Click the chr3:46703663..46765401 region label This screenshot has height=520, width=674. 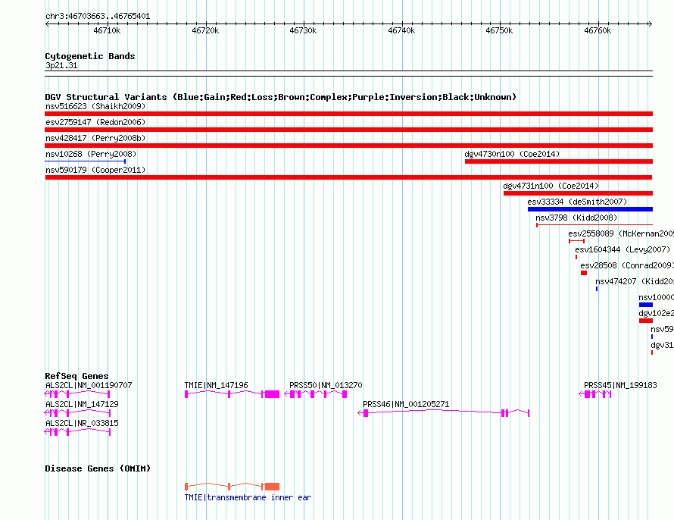tap(98, 17)
